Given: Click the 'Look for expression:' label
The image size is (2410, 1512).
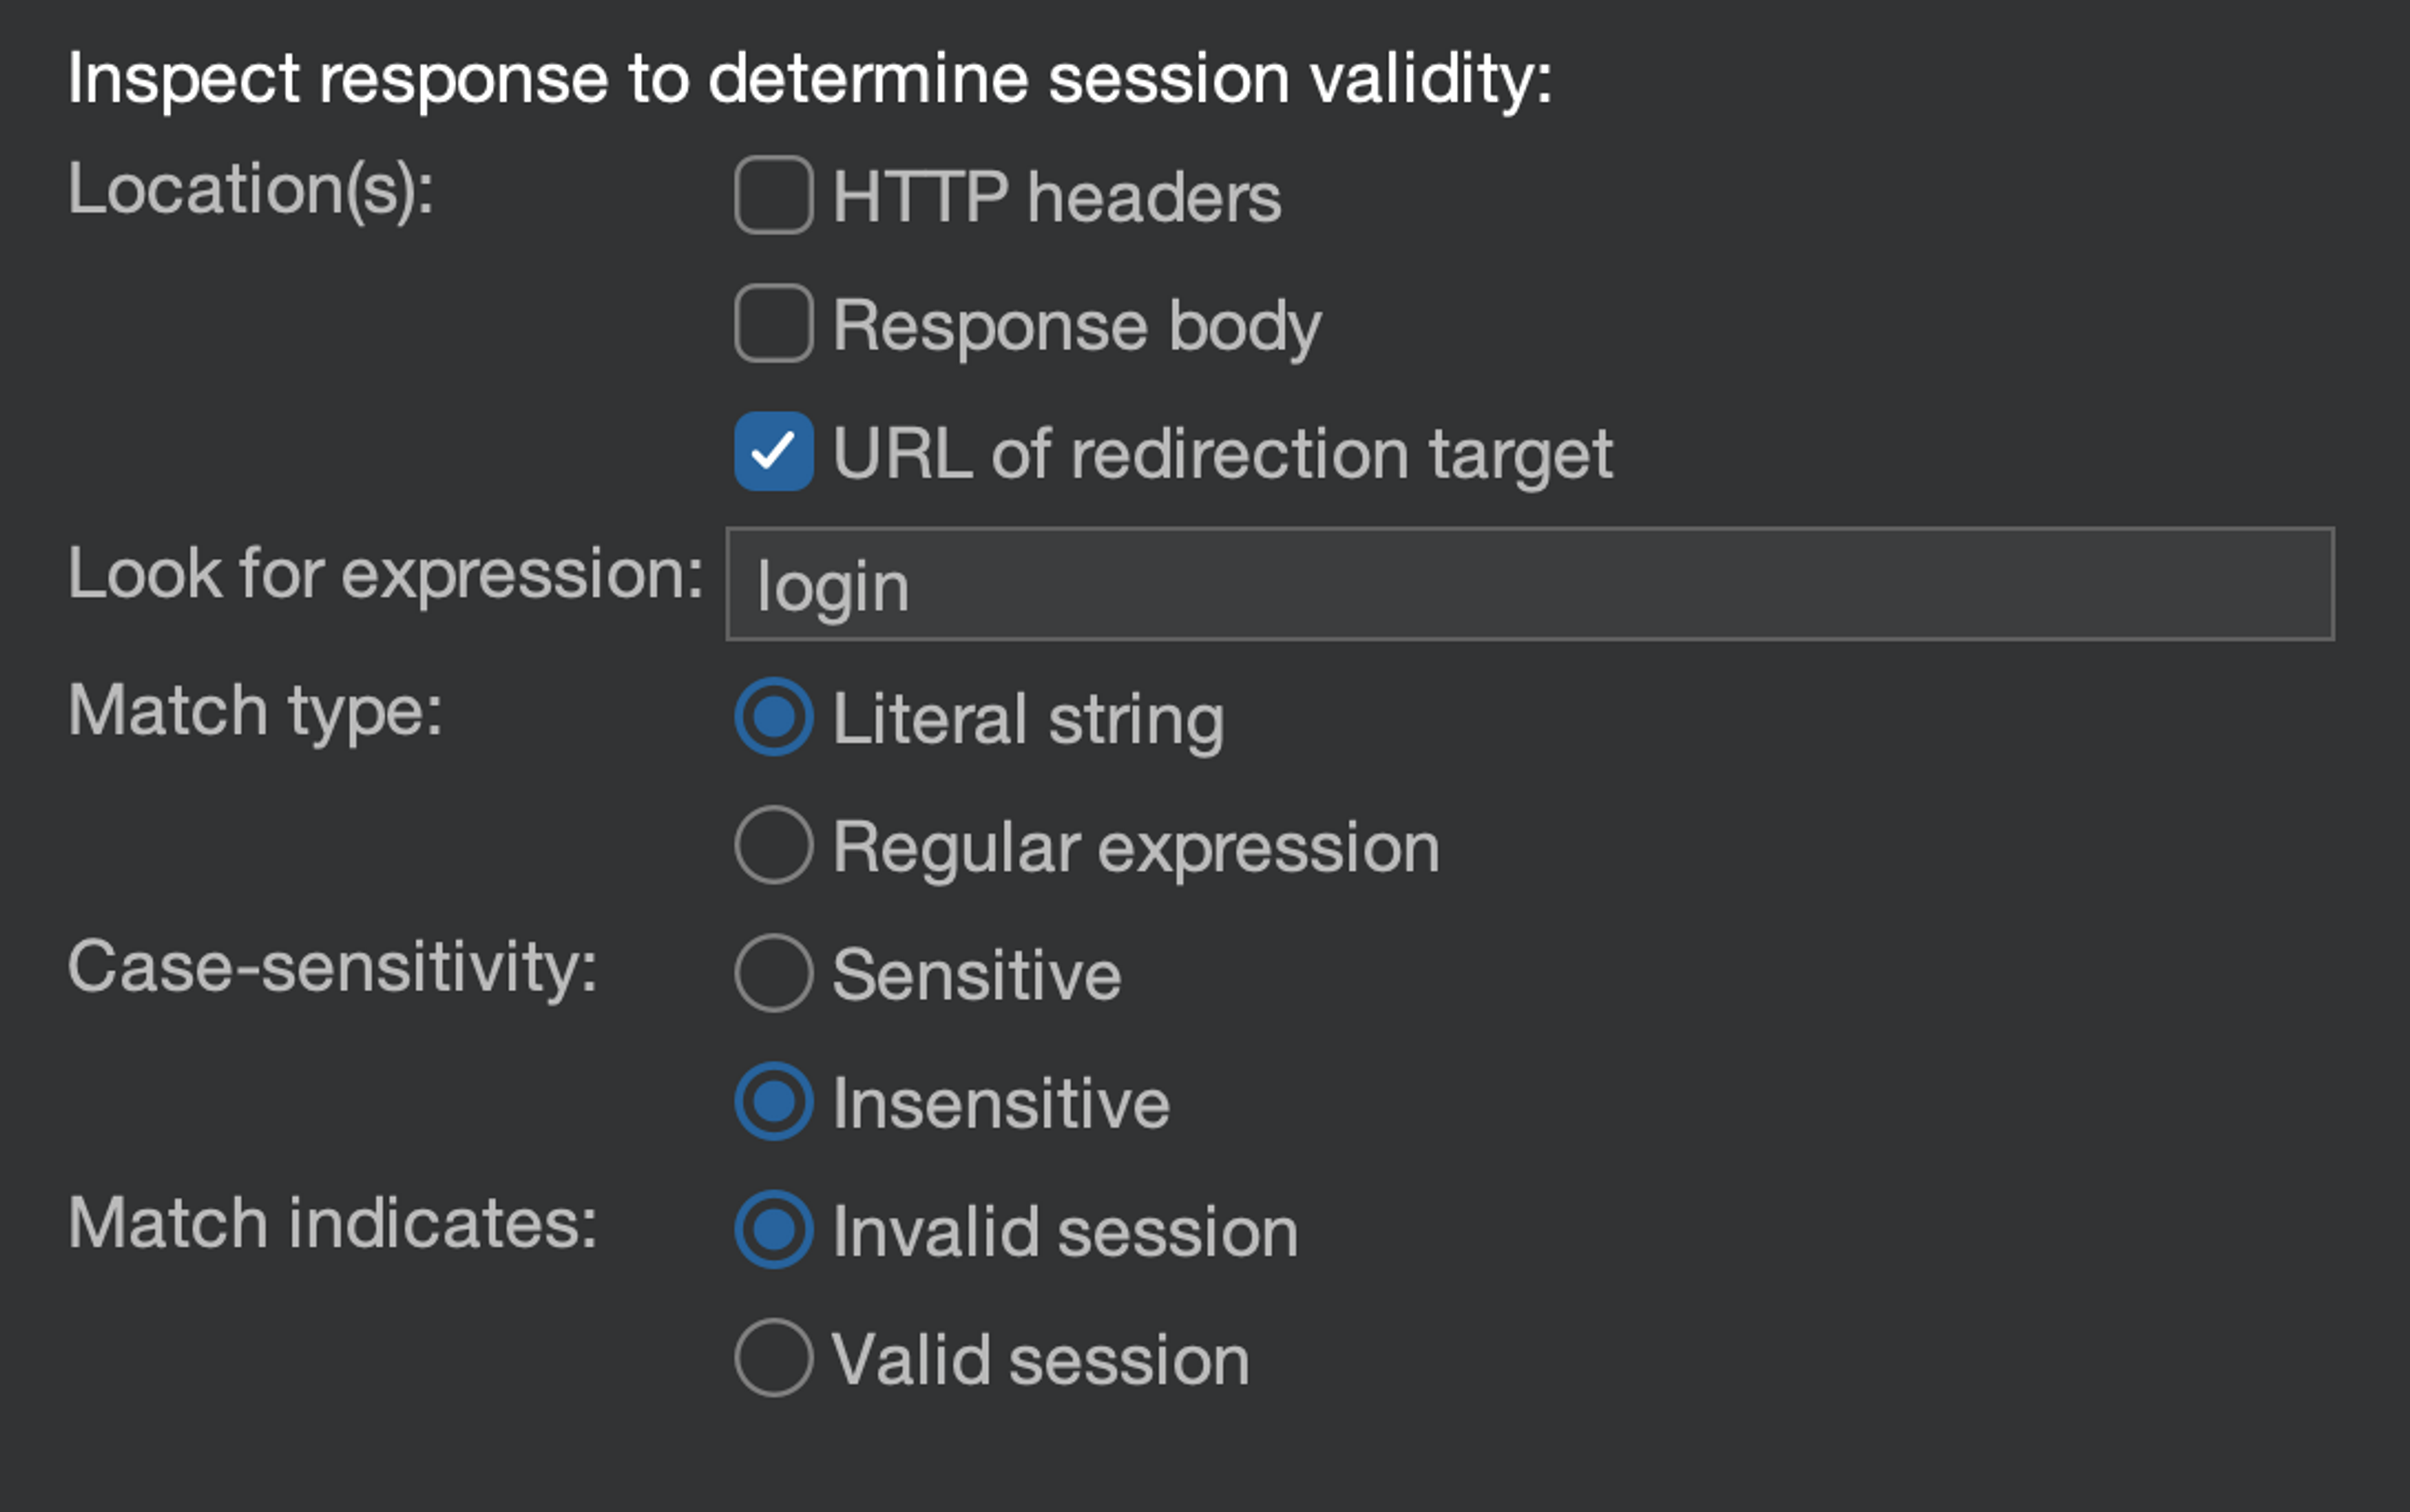Looking at the screenshot, I should tap(385, 574).
